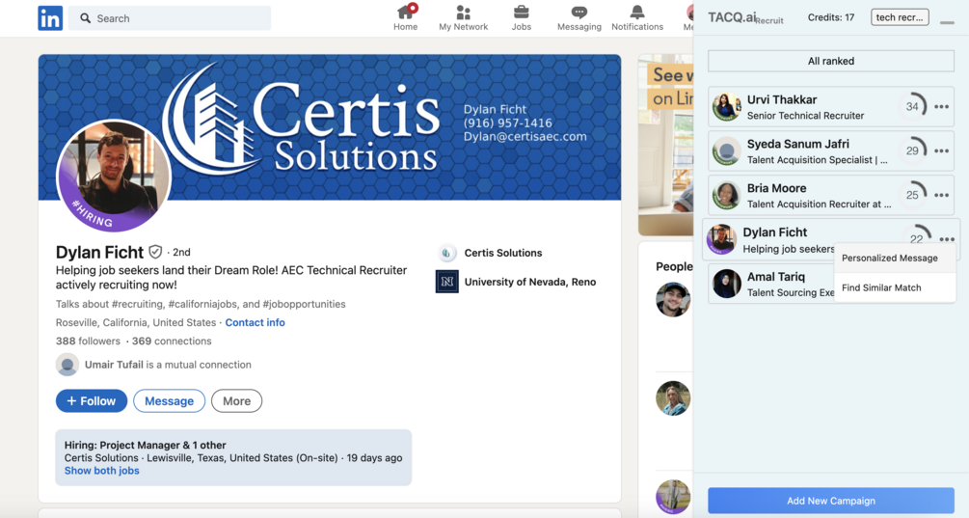Open the Jobs briefcase icon
This screenshot has height=518, width=969.
tap(521, 12)
